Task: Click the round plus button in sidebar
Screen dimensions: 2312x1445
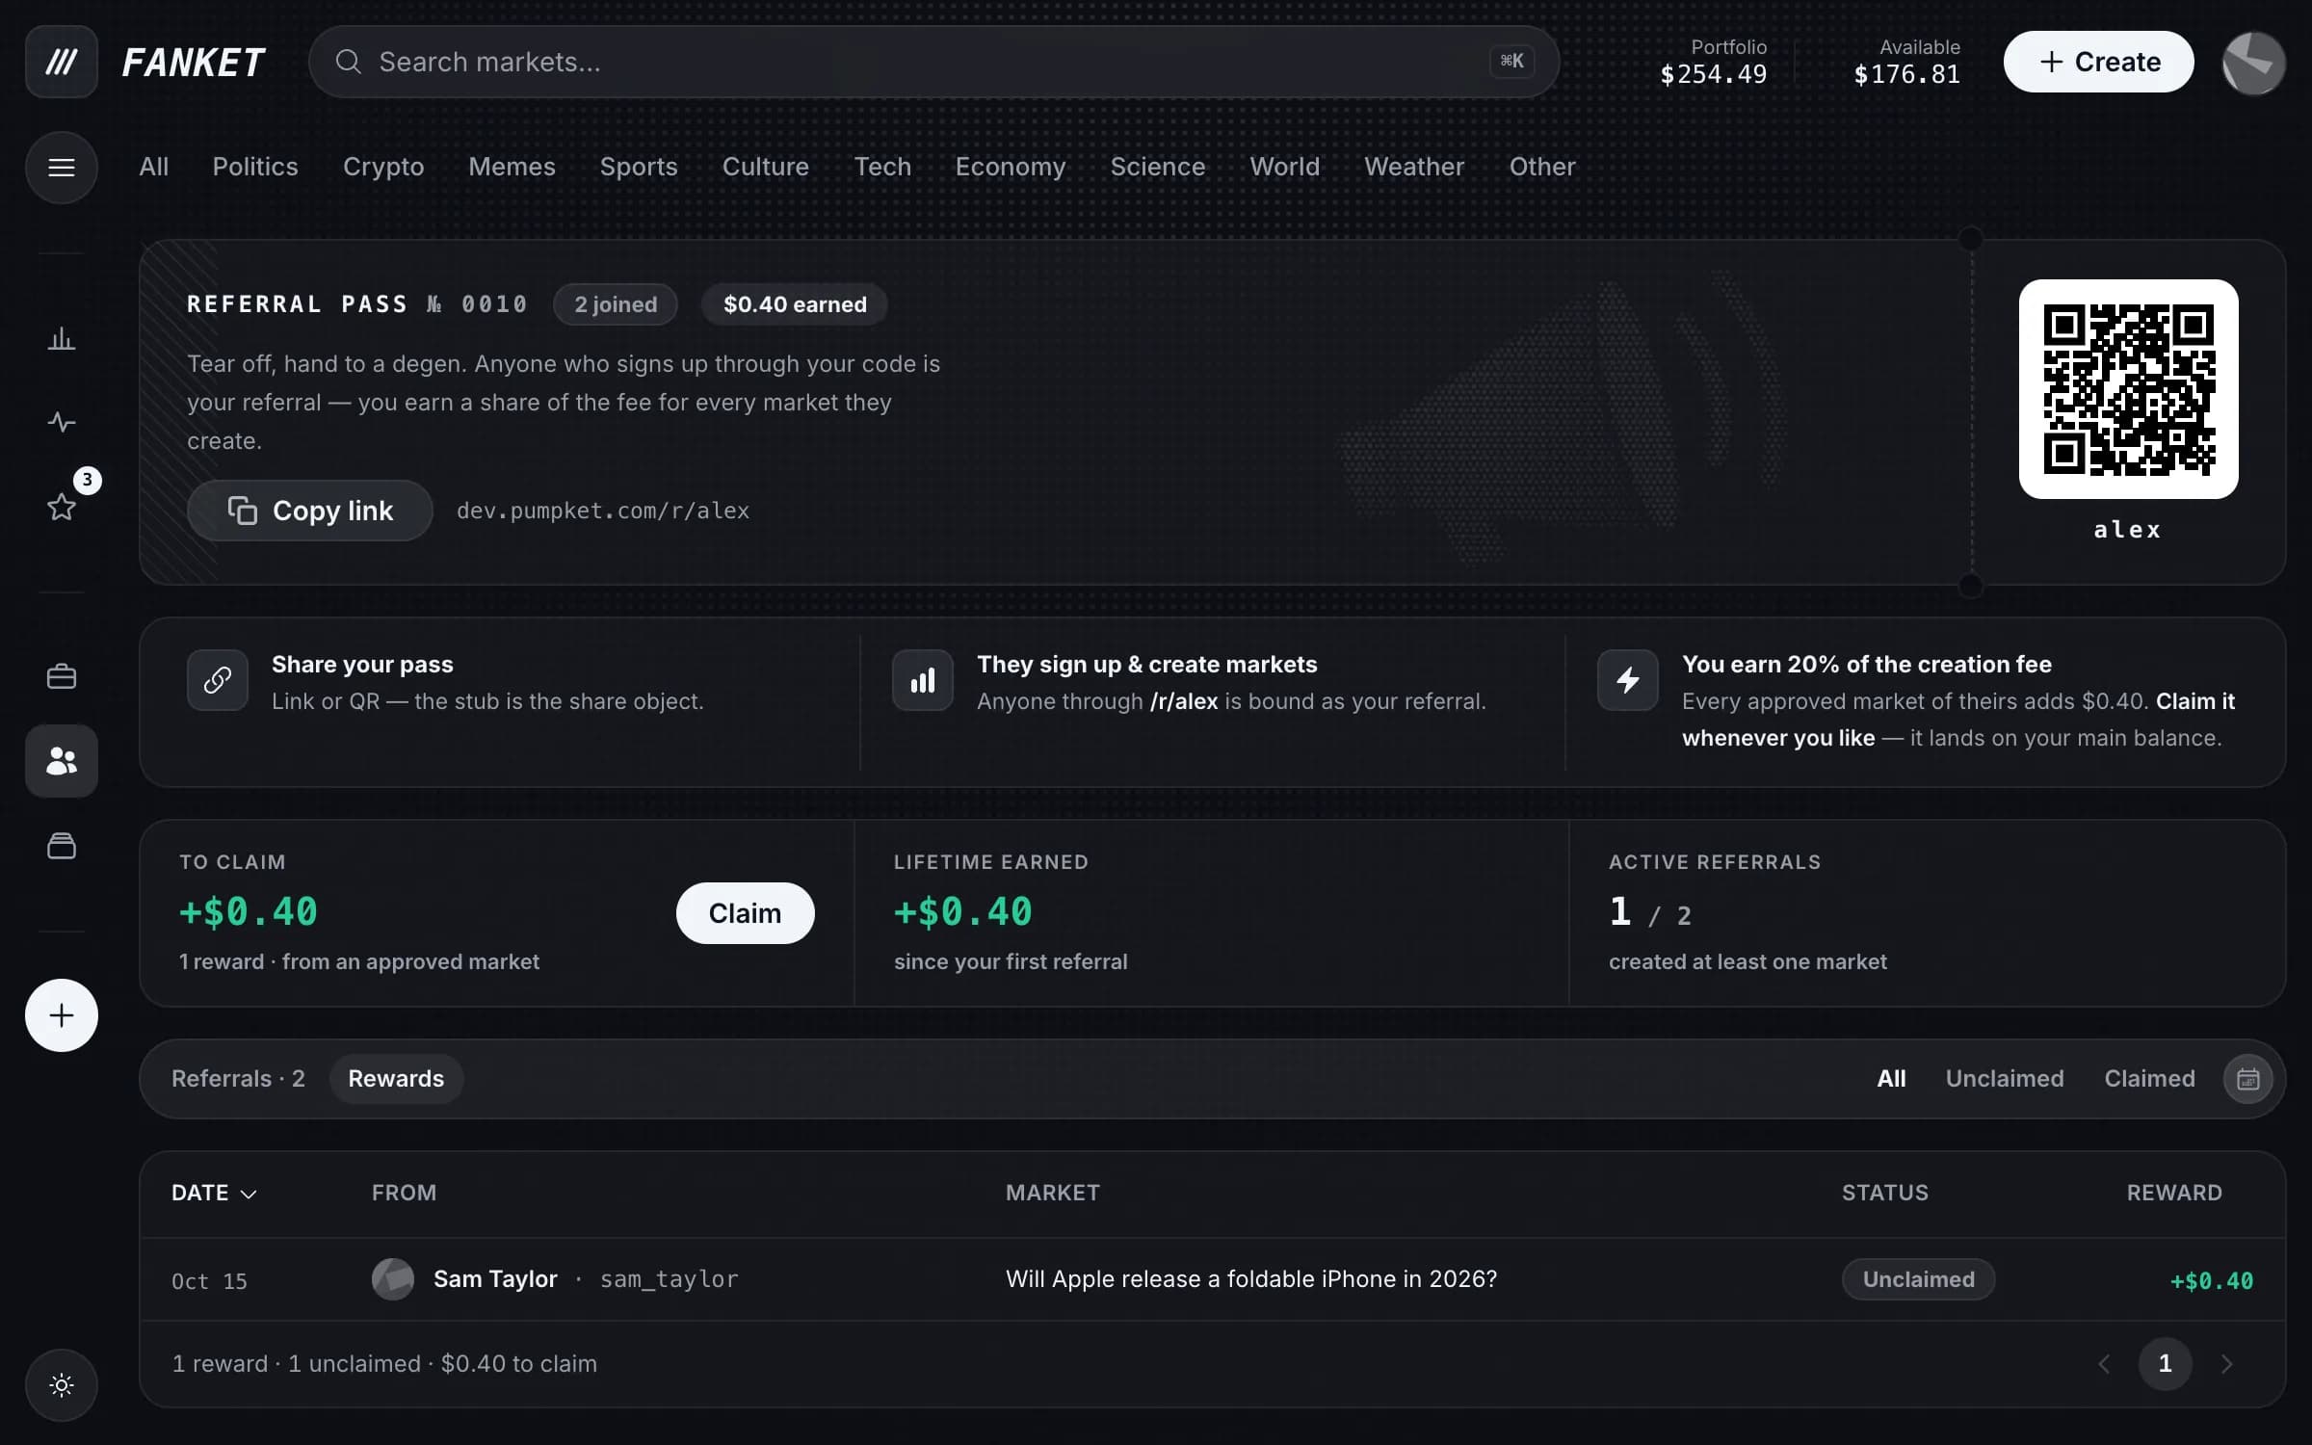Action: pos(62,1015)
